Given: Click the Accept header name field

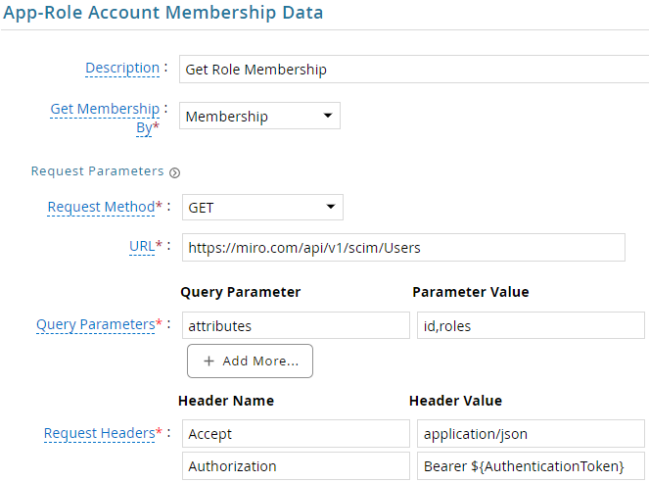Looking at the screenshot, I should click(296, 434).
